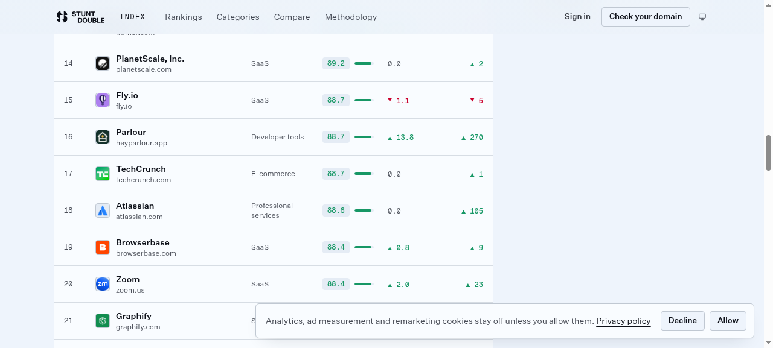Click the PlanetScale score progress bar

tap(364, 63)
